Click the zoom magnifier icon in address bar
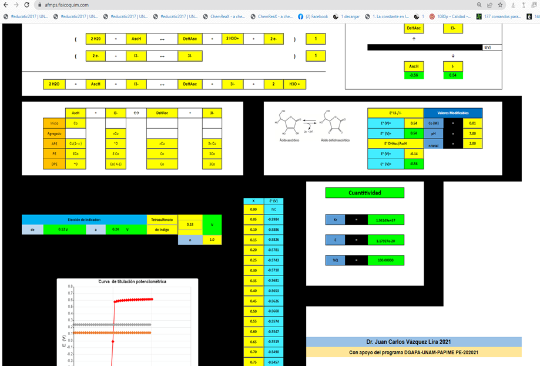The image size is (540, 366). (x=479, y=5)
